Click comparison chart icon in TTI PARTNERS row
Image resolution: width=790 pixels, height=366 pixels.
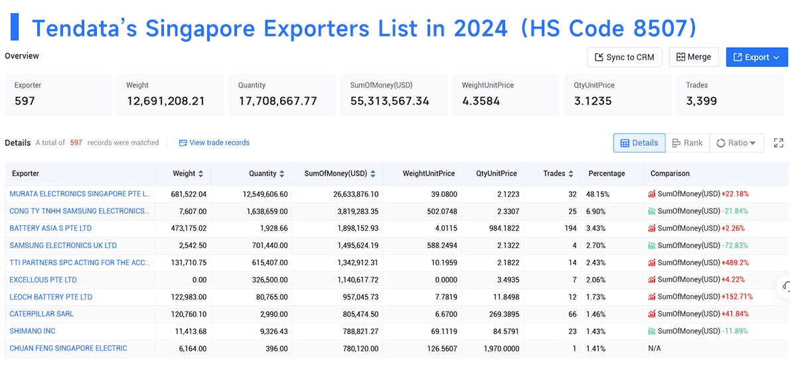[x=652, y=263]
